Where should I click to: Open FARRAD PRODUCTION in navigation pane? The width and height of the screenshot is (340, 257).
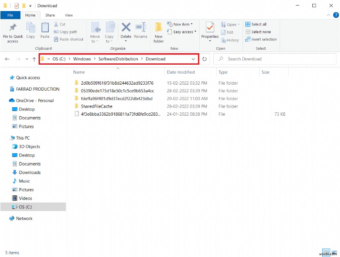37,89
